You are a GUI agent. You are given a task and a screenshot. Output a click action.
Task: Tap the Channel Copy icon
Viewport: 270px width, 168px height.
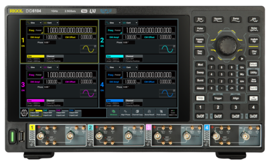coord(137,112)
